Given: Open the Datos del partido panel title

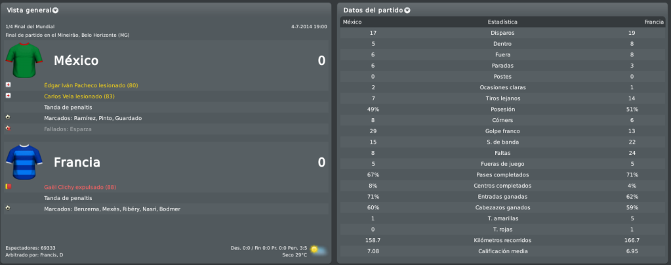Looking at the screenshot, I should 373,10.
